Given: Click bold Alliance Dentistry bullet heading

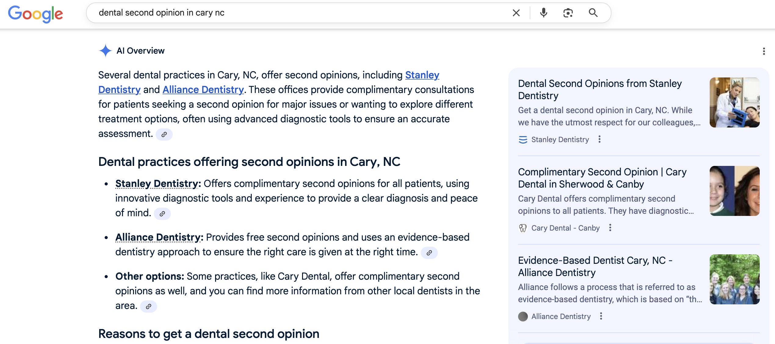Looking at the screenshot, I should (159, 237).
